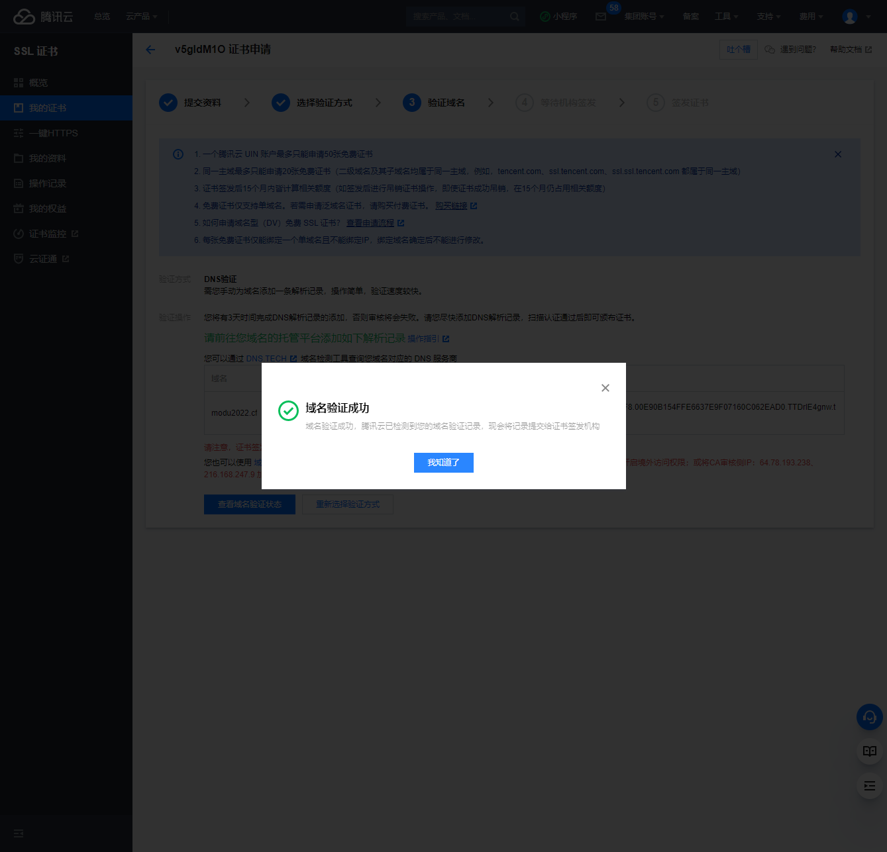Click the Tencent Cloud logo

(43, 17)
